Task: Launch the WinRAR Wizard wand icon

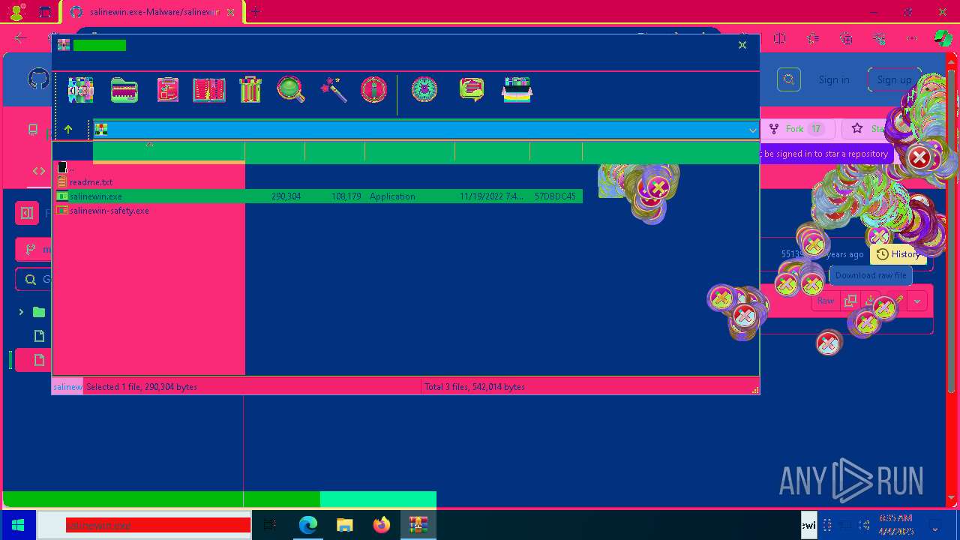Action: point(334,90)
